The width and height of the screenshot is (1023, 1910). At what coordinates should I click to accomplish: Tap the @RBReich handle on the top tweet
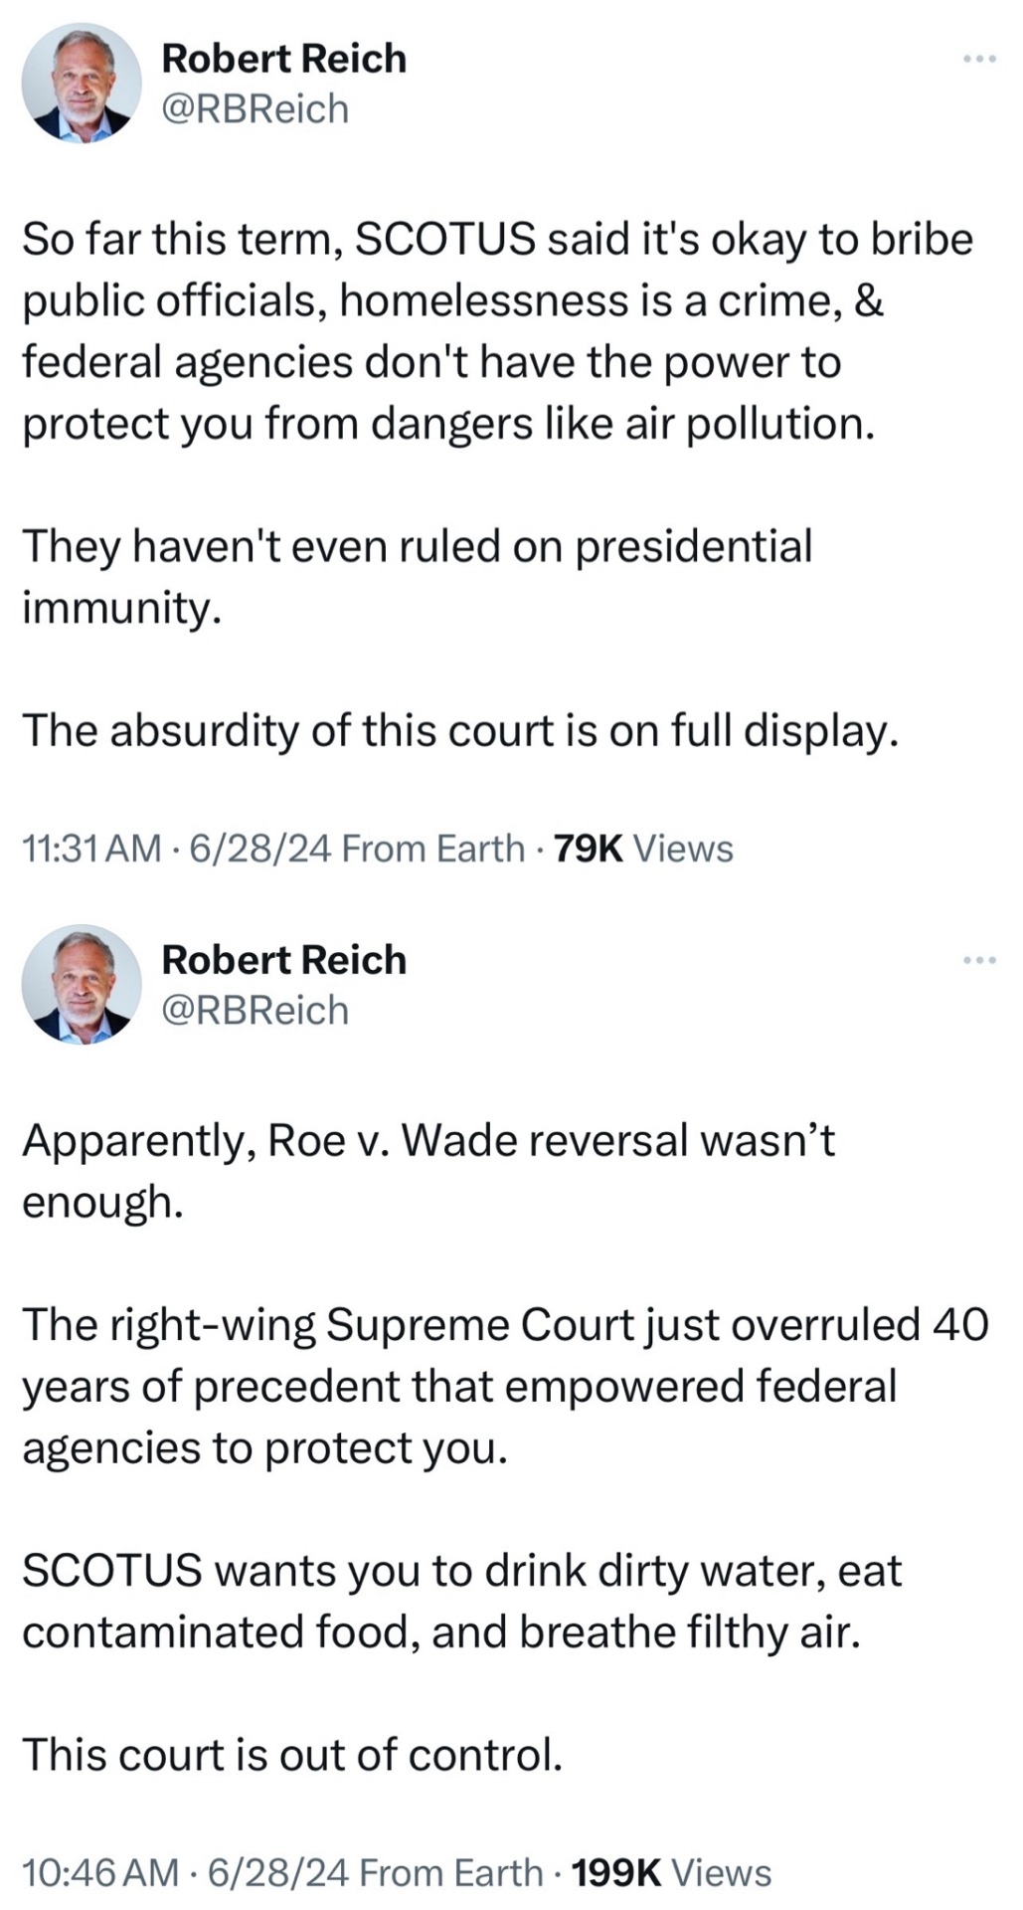click(x=255, y=109)
